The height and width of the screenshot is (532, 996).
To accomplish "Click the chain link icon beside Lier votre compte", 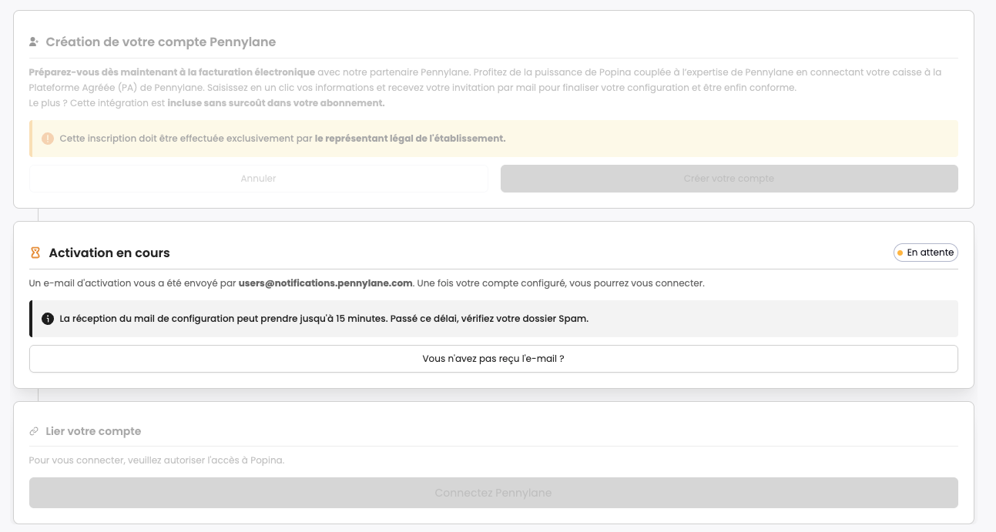I will click(34, 431).
